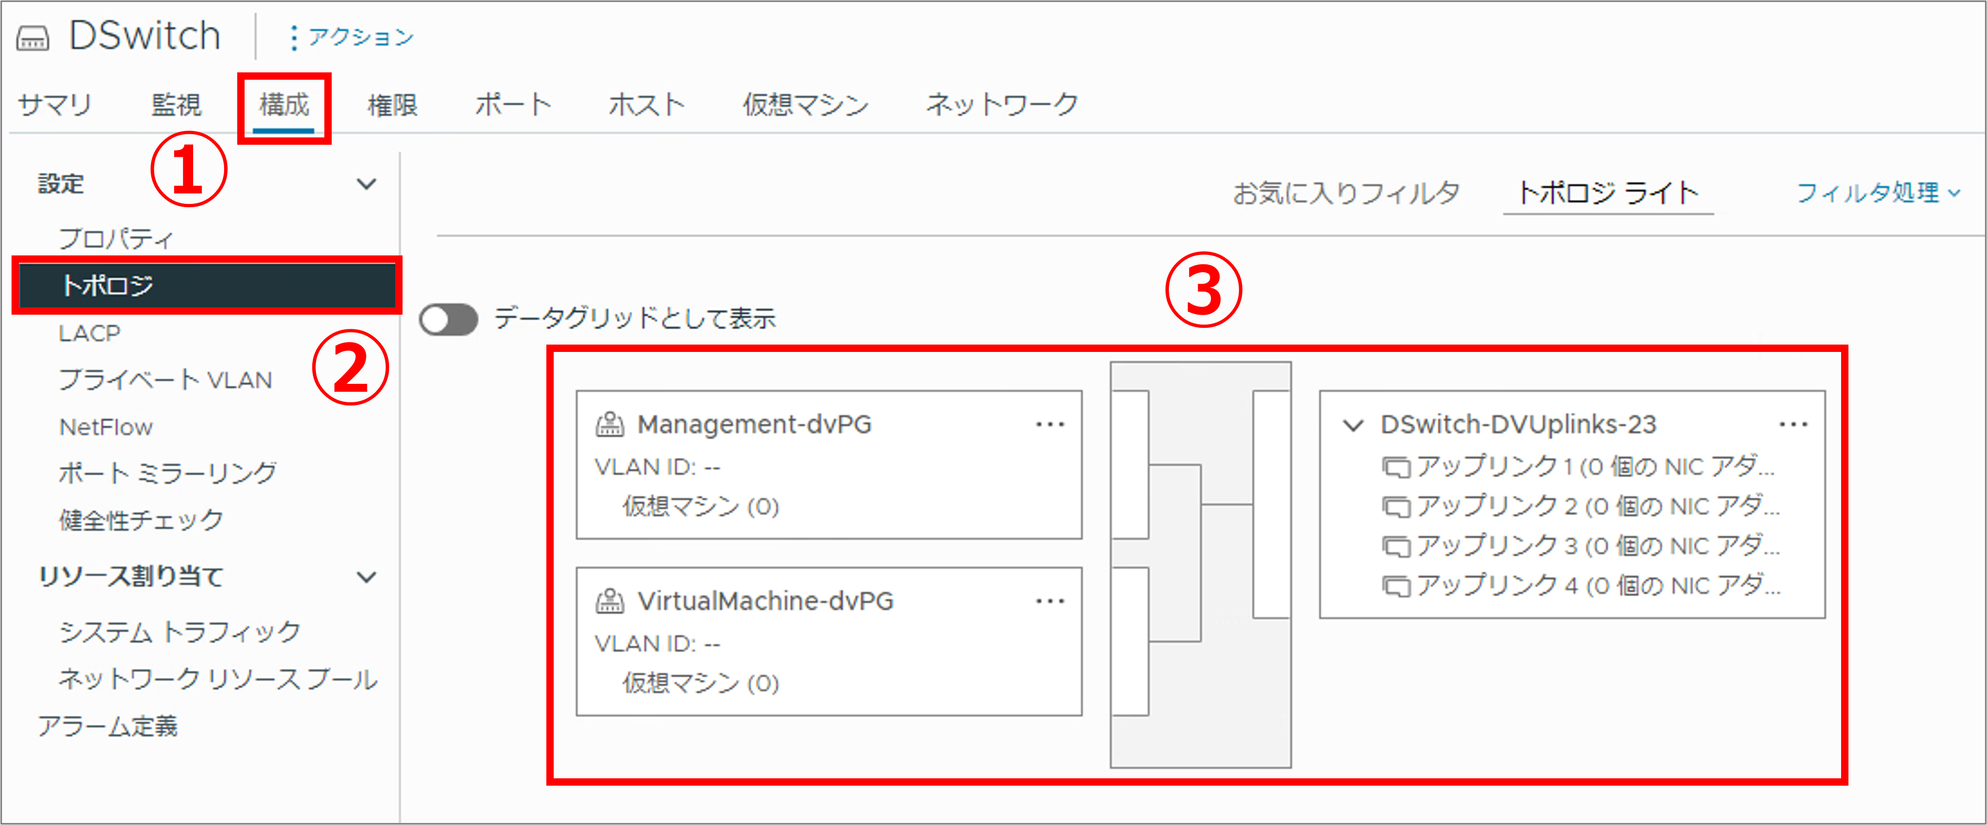Viewport: 1987px width, 825px height.
Task: Click the VirtualMachine-dvPG port group icon
Action: click(609, 601)
